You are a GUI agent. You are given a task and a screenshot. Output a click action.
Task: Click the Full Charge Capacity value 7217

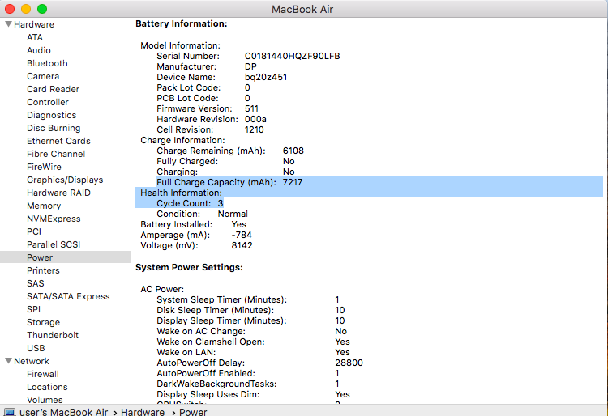coord(293,182)
